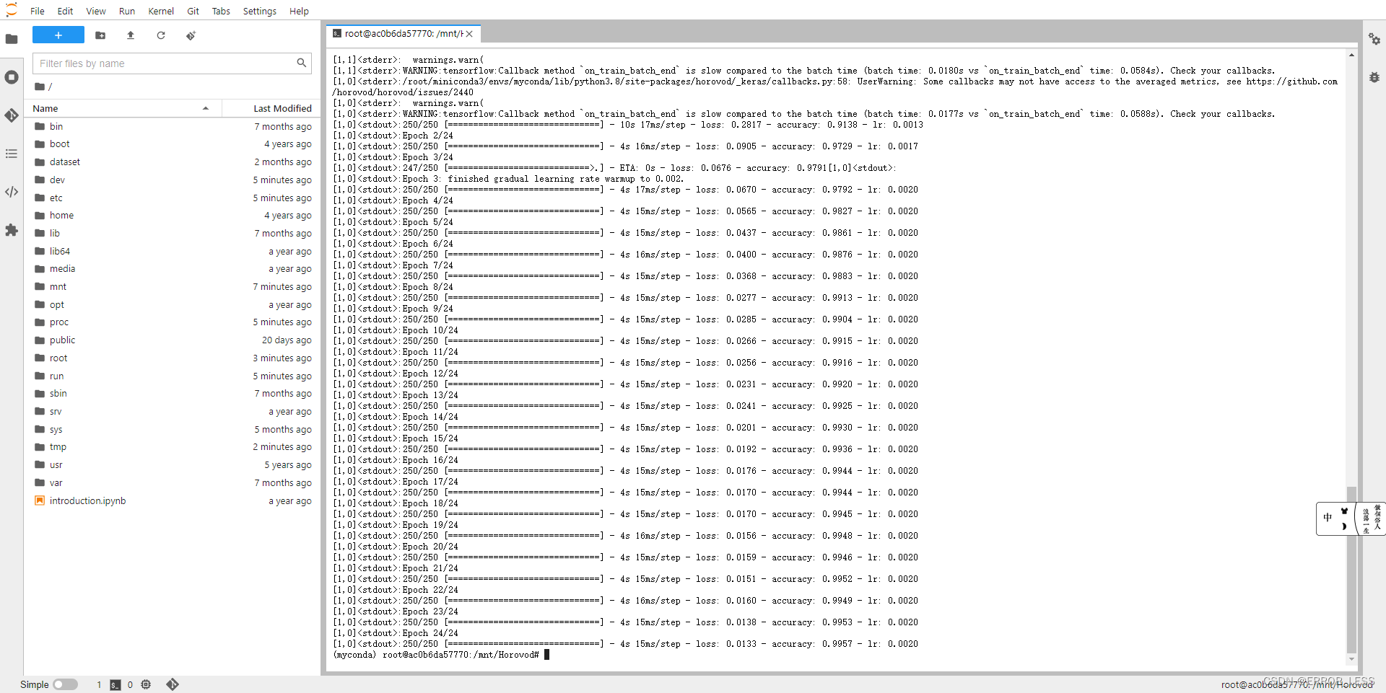Sort files by Name column
Screen dimensions: 1386x693
(121, 108)
